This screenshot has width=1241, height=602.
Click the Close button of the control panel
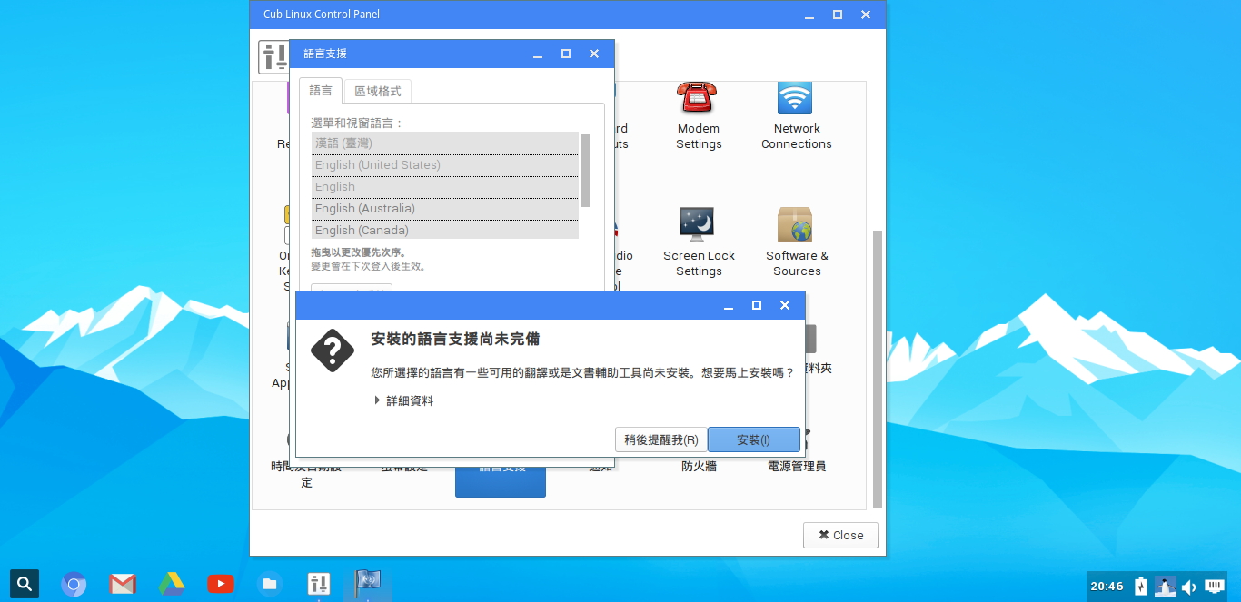[839, 535]
